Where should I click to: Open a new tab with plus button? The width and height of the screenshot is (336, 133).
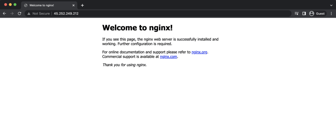tap(82, 5)
